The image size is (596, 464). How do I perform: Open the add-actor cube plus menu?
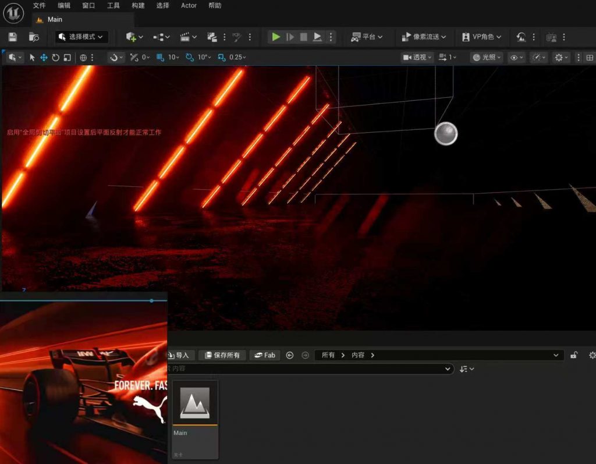click(x=134, y=37)
